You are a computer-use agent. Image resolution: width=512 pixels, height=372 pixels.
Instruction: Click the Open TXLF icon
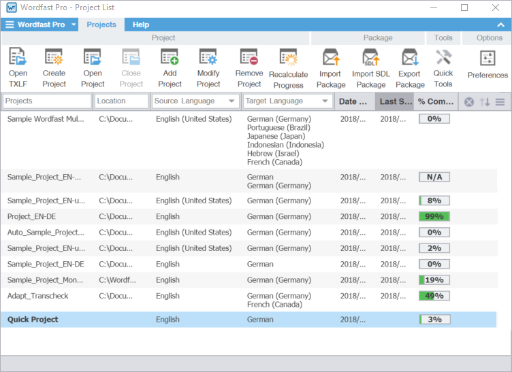click(18, 56)
